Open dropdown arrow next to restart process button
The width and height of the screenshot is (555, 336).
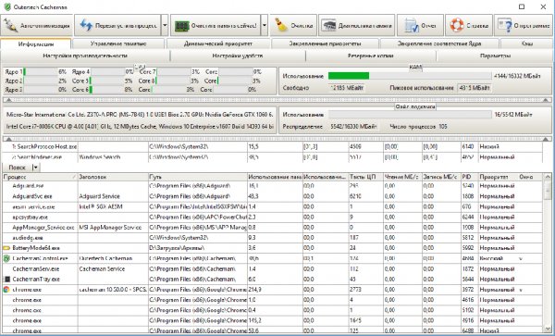point(165,26)
